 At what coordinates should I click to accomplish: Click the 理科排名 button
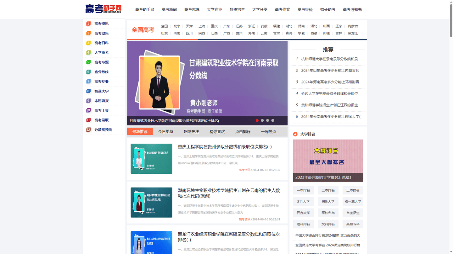(x=303, y=224)
